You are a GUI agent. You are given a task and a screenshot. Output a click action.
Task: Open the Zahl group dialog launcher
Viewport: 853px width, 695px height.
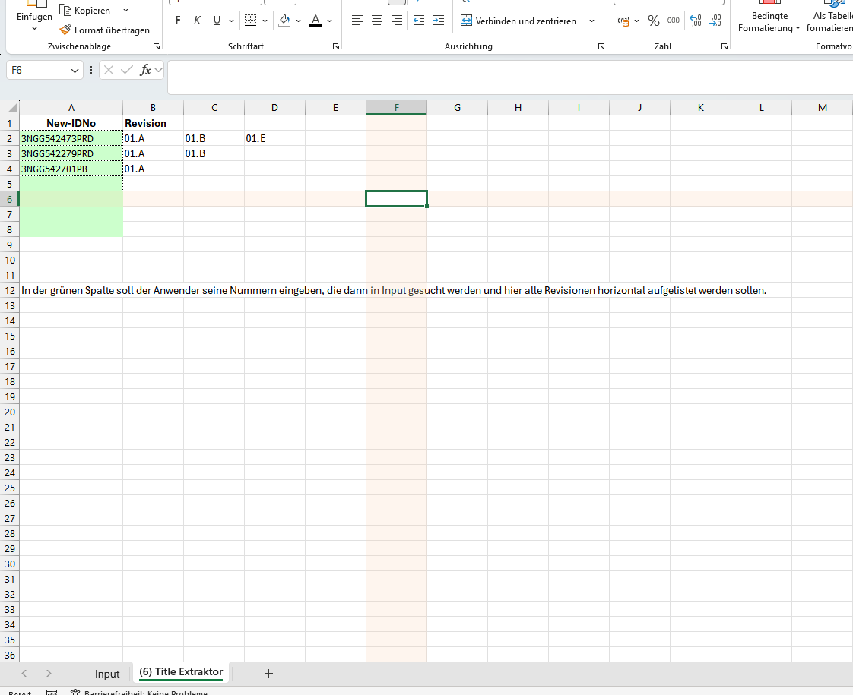pos(725,47)
